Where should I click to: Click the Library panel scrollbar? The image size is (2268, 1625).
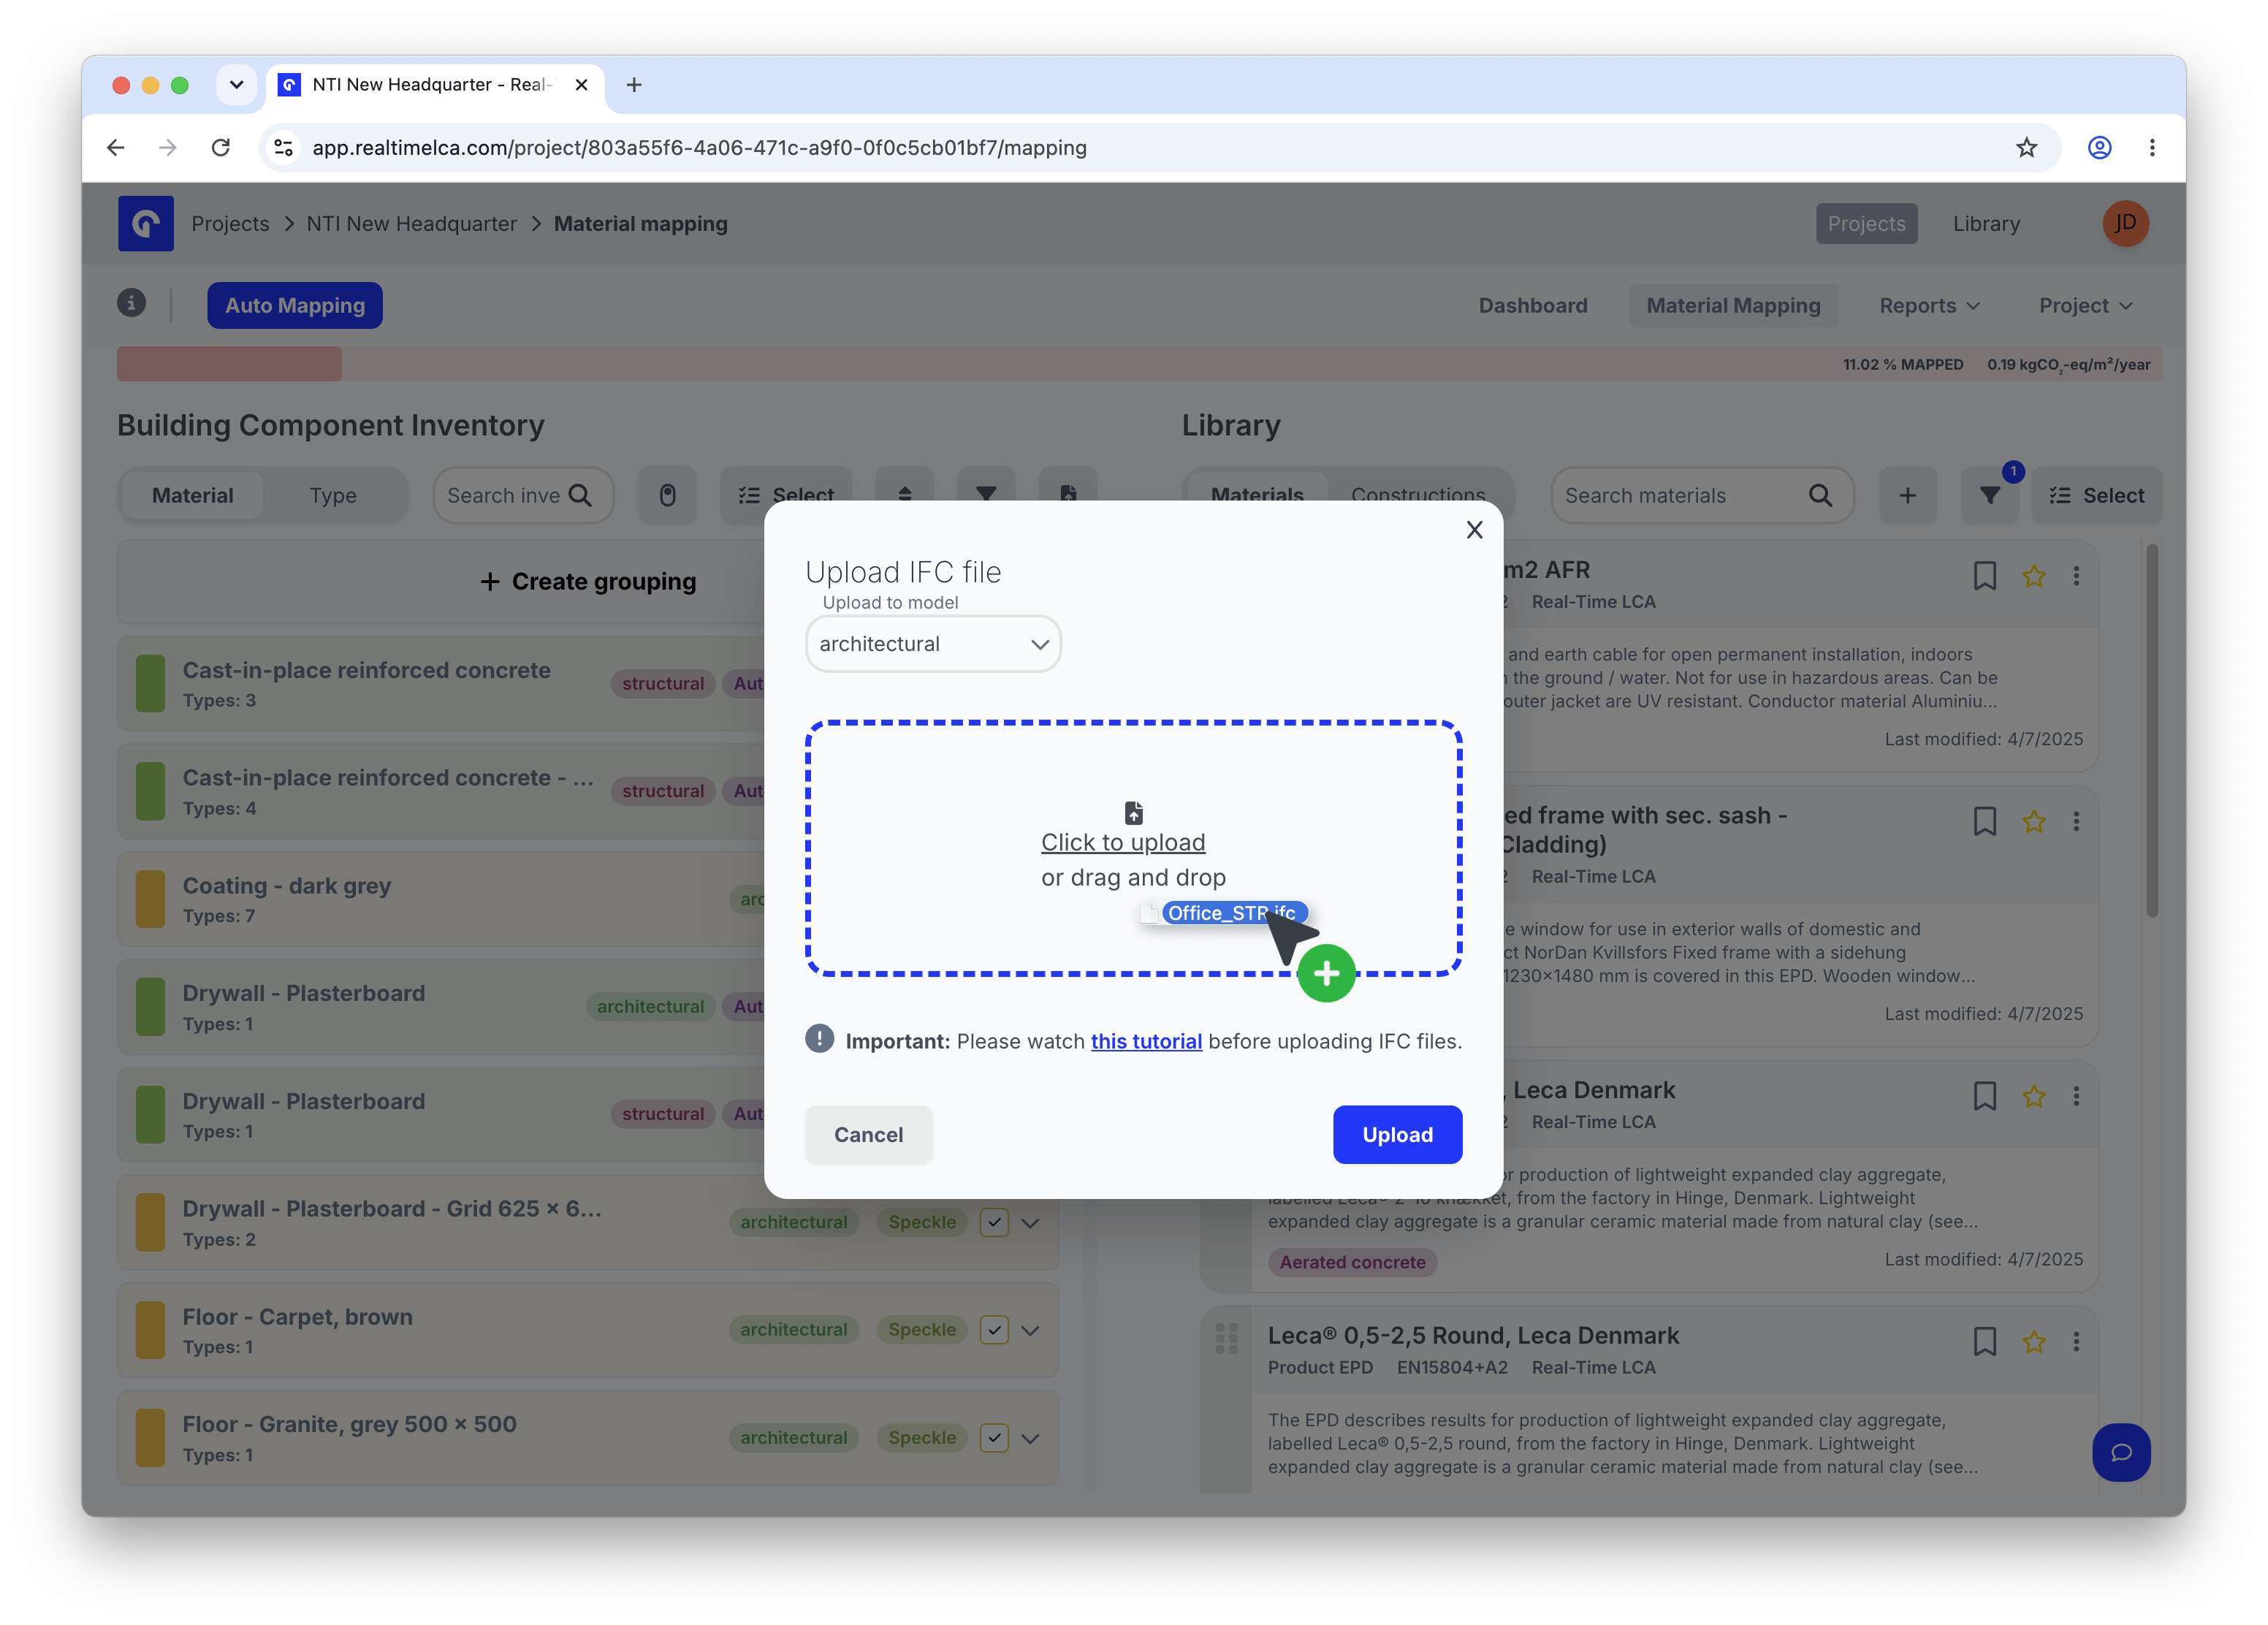[2151, 730]
